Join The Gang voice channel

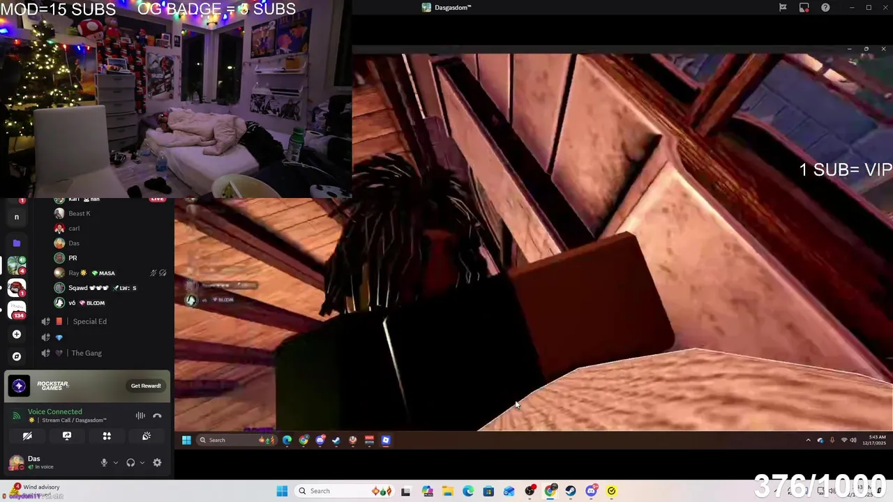87,353
